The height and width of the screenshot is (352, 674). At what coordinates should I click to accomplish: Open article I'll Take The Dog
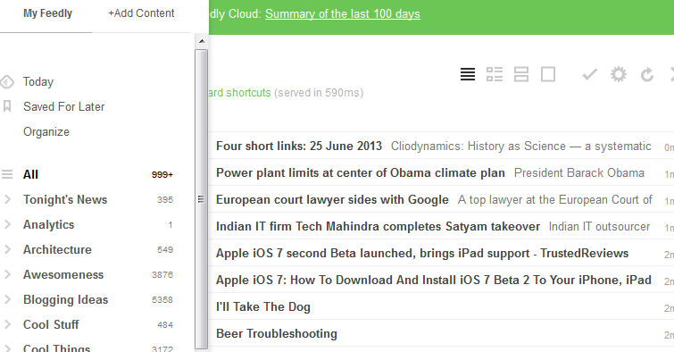(x=263, y=306)
